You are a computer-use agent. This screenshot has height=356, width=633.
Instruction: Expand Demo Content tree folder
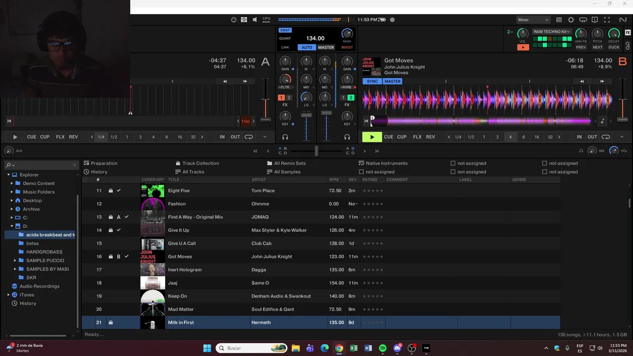12,183
